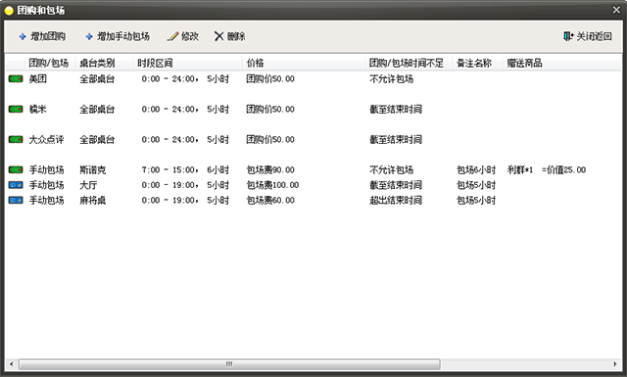Click the 斯诺克 table type cell
The width and height of the screenshot is (627, 377).
(x=93, y=170)
